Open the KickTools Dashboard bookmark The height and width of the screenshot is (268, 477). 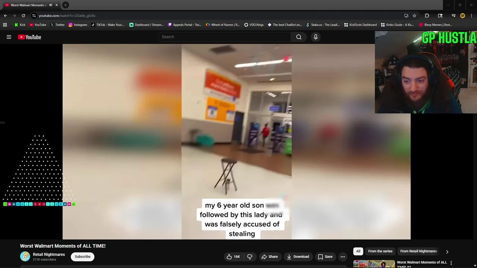coord(360,25)
